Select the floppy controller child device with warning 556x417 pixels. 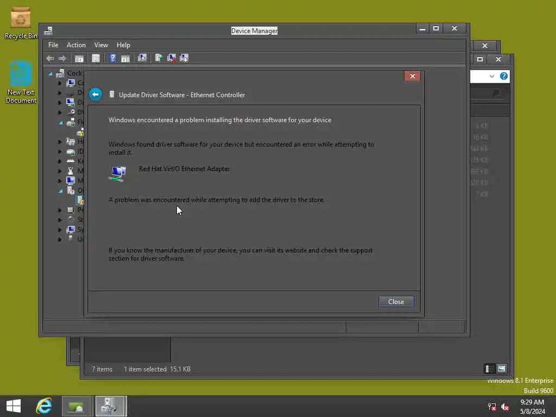coord(80,132)
